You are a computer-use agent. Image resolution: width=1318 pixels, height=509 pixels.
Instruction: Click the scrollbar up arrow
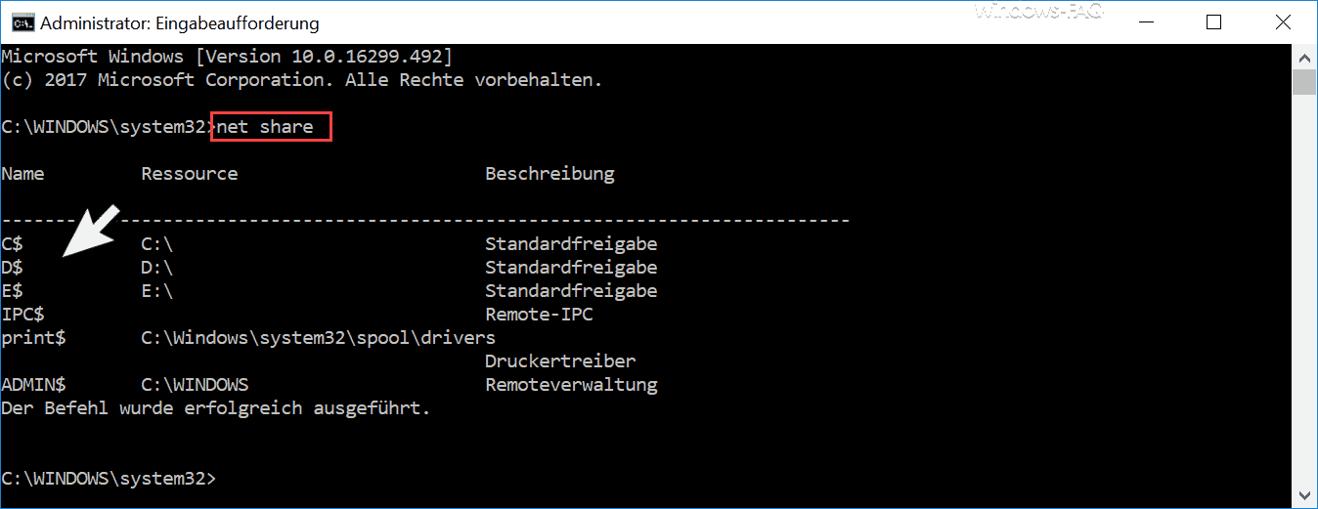coord(1304,55)
